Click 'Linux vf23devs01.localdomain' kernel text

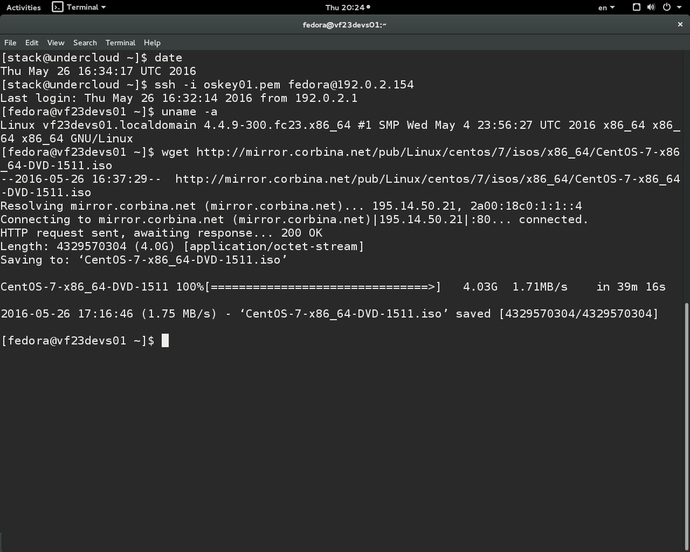tap(98, 125)
